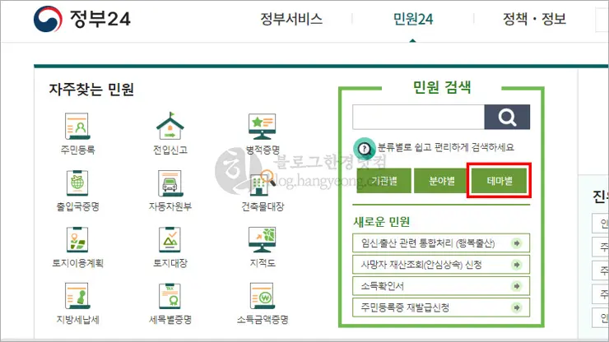Click the 지적도 label text

[x=263, y=263]
